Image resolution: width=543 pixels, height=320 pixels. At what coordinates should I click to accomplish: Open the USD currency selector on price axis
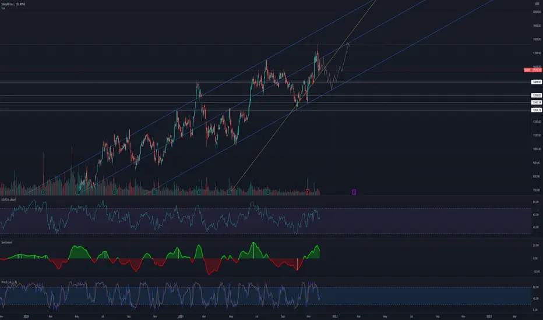[537, 4]
